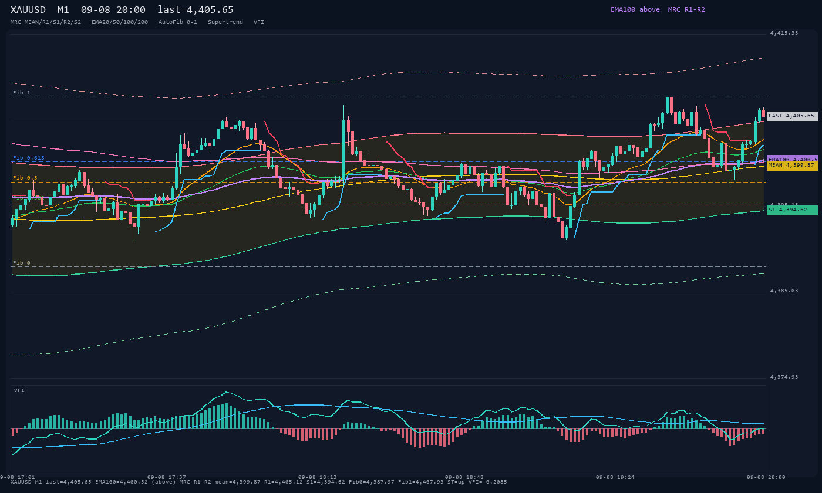Screen dimensions: 822x493
Task: Click the 'Fib 0' level label
Action: (x=22, y=263)
